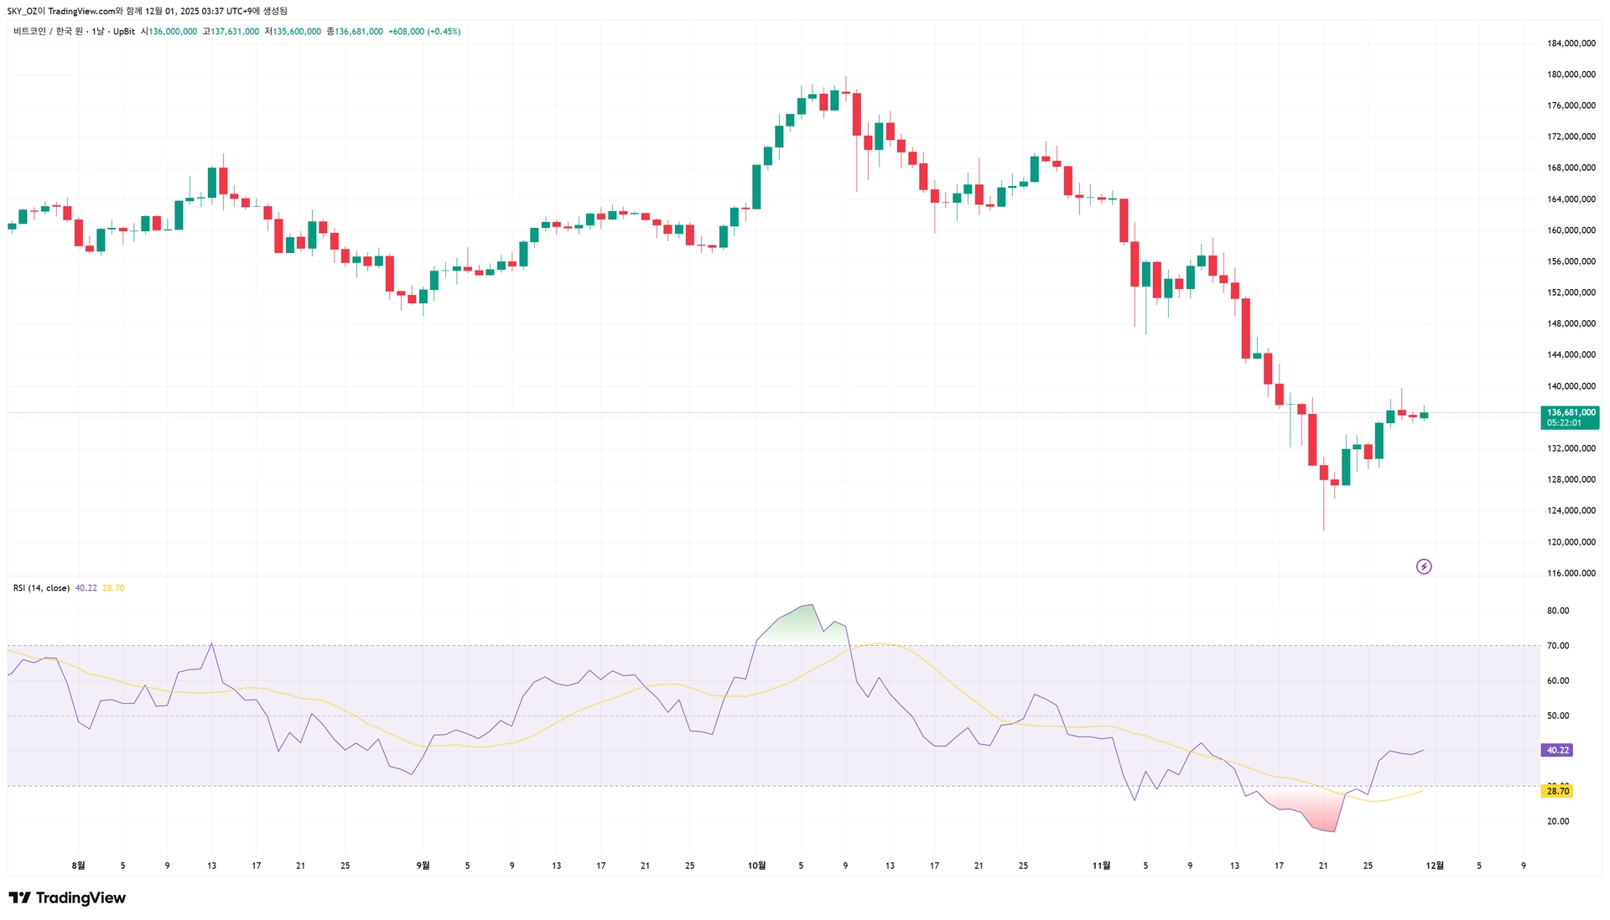
Task: Click the yellow RSI average tag 28.70
Action: coord(1557,791)
